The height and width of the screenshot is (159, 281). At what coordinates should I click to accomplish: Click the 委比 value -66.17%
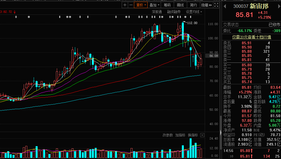click(x=245, y=31)
